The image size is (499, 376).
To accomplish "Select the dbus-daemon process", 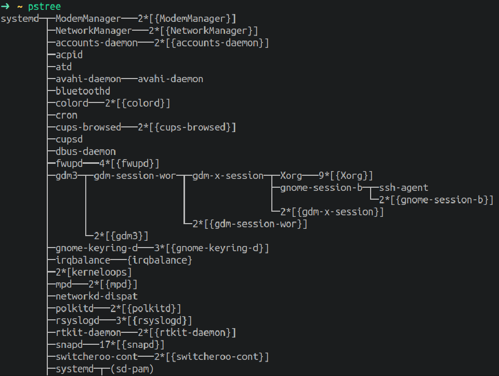I will pos(86,151).
